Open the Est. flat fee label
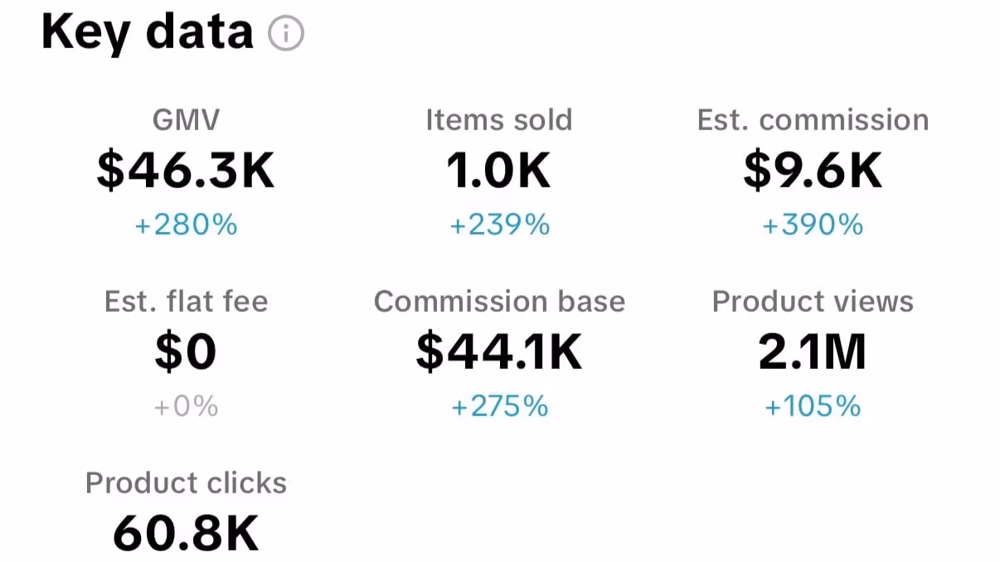1000x562 pixels. [186, 302]
